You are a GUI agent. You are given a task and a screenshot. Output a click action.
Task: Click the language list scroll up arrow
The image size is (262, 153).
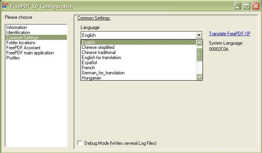pos(199,43)
